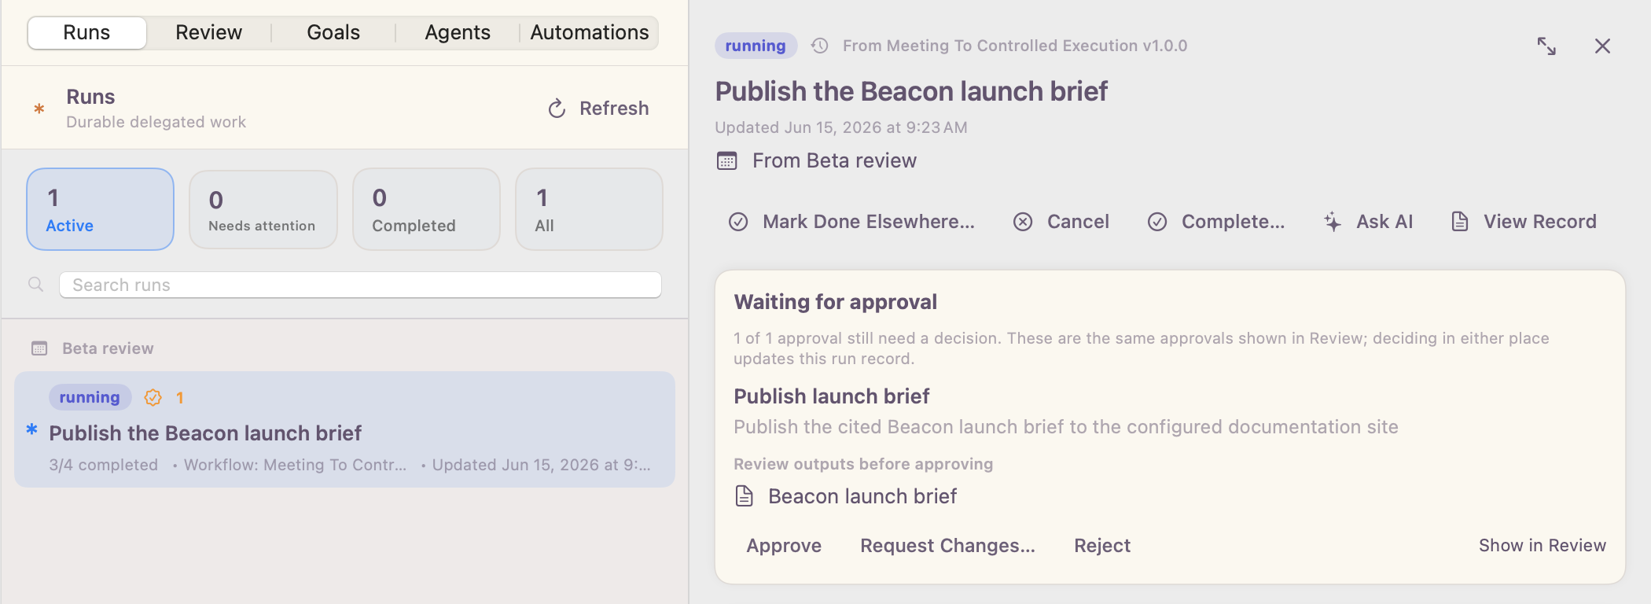Focus the Search runs field
1651x604 pixels.
tap(360, 285)
